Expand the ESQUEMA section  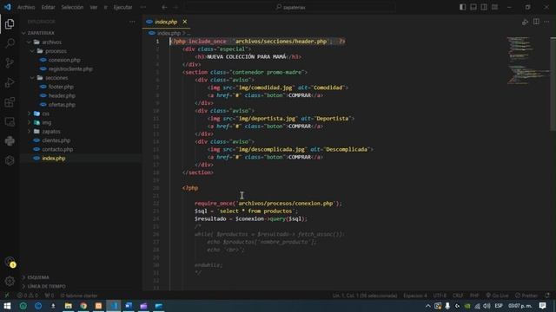tap(81, 277)
